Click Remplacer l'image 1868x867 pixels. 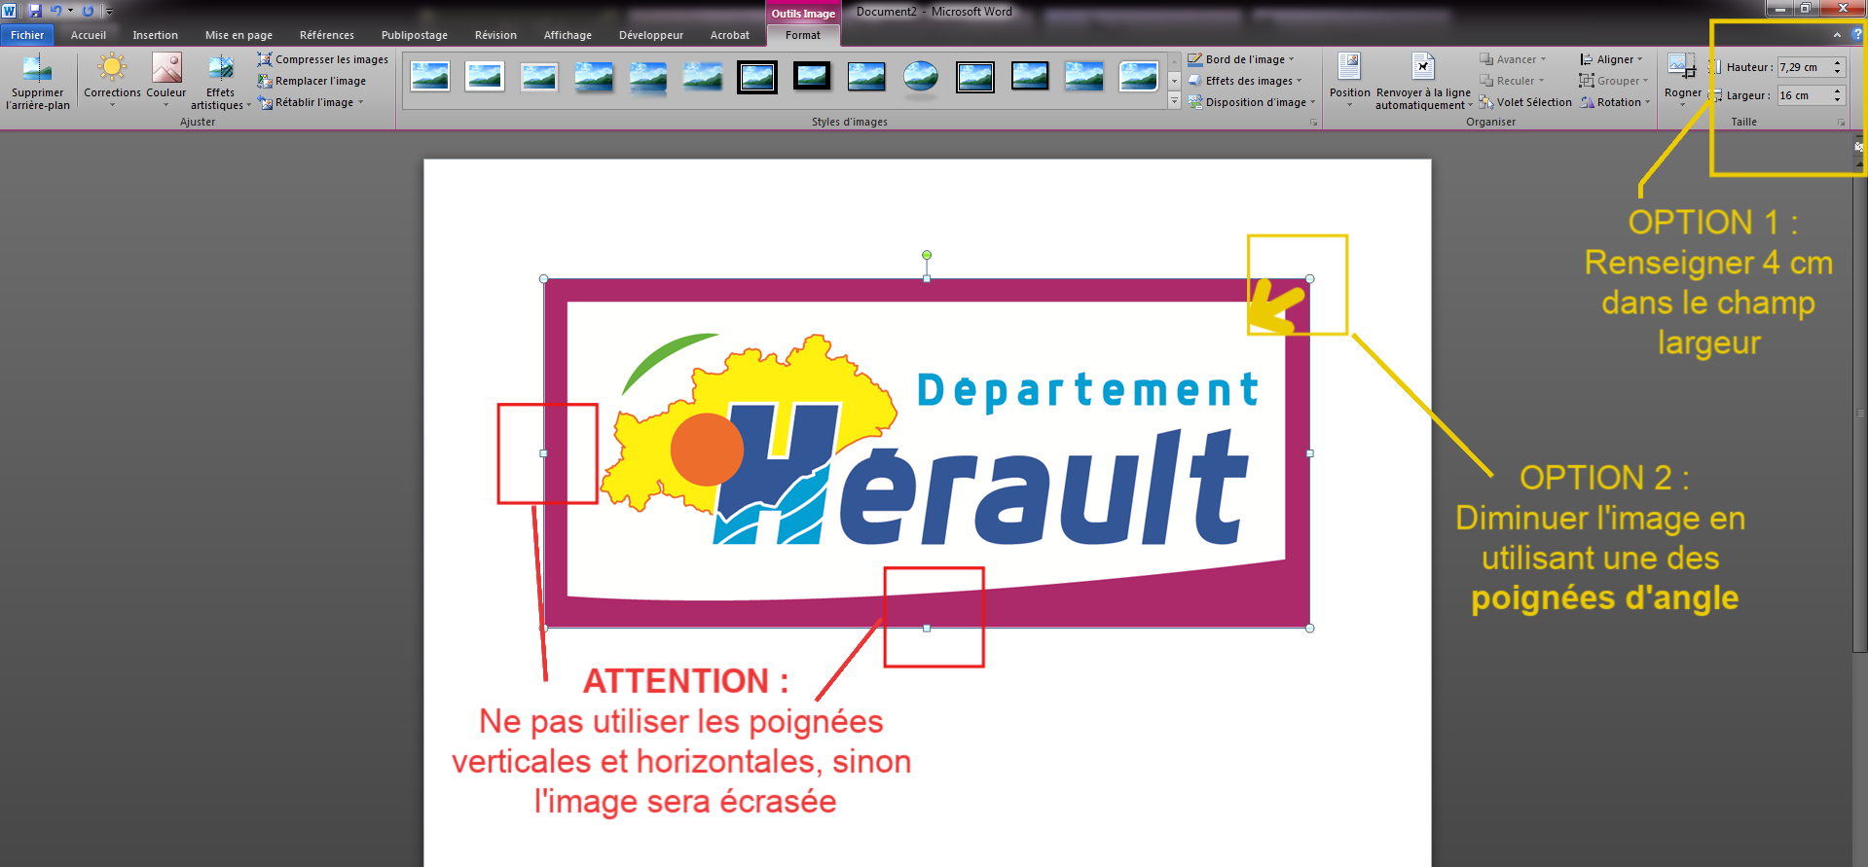[x=311, y=81]
